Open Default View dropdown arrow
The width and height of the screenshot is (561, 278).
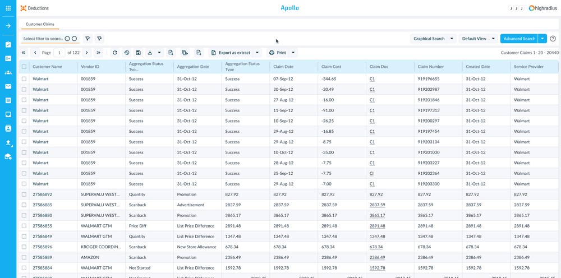(x=494, y=39)
